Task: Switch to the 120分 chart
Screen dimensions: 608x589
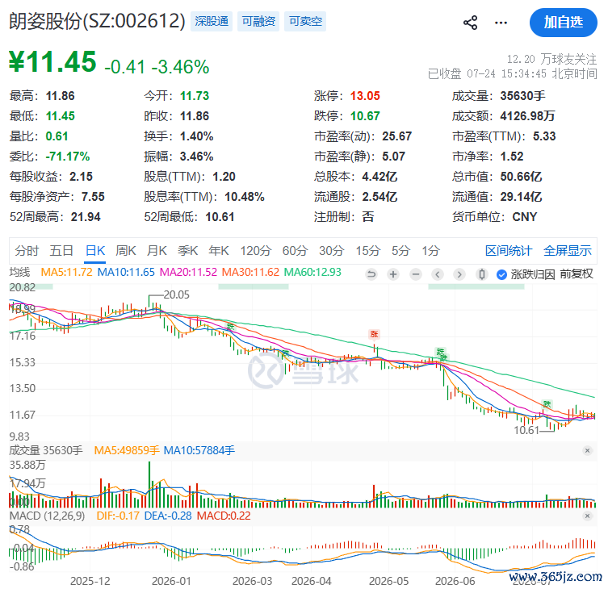Action: [x=255, y=251]
